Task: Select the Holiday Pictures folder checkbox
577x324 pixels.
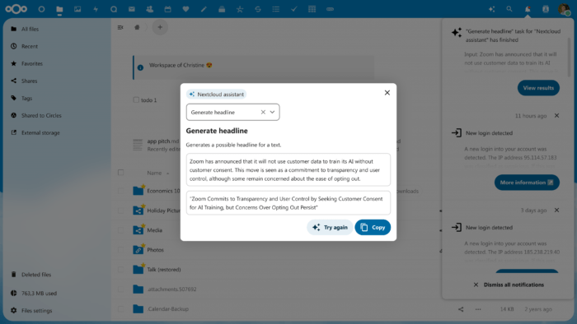Action: coord(120,211)
